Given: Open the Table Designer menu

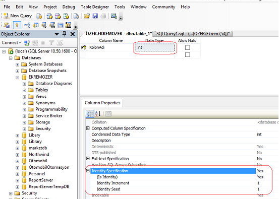Looking at the screenshot, I should [95, 7].
